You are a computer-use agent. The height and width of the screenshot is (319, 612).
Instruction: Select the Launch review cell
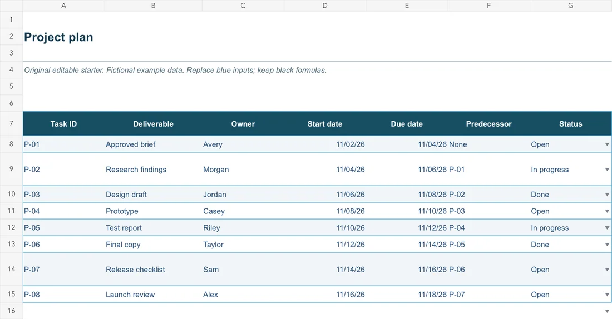coord(154,295)
